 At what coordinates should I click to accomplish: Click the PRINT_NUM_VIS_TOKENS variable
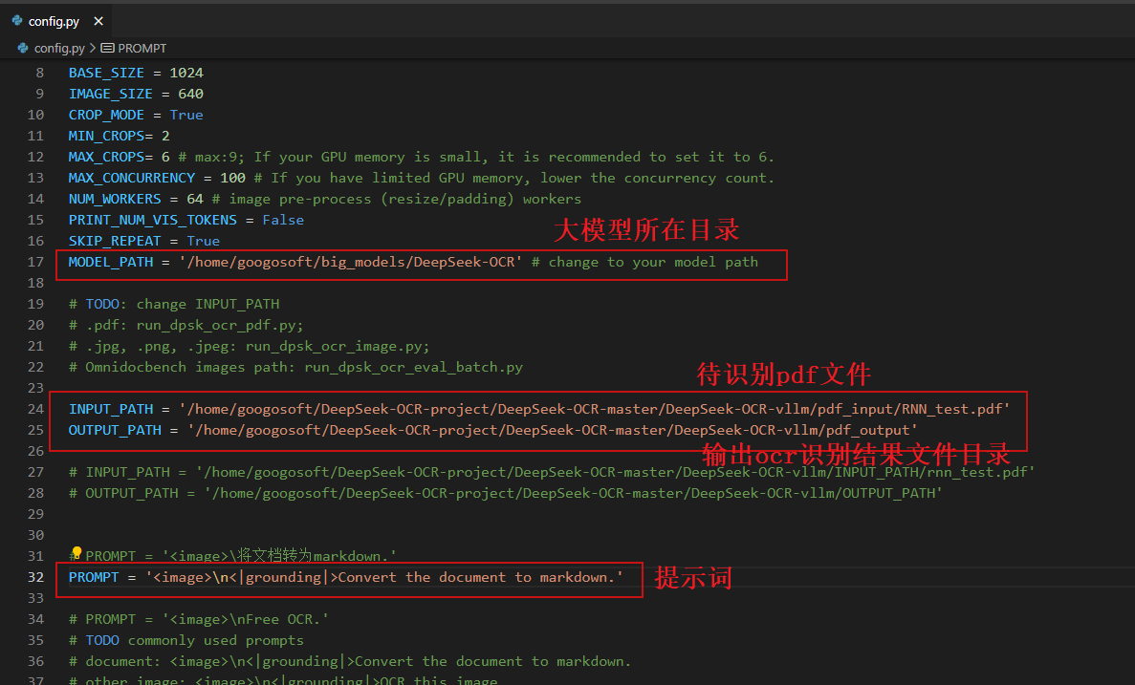(153, 220)
